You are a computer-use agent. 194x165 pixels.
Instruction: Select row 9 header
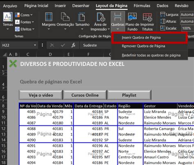[4, 111]
